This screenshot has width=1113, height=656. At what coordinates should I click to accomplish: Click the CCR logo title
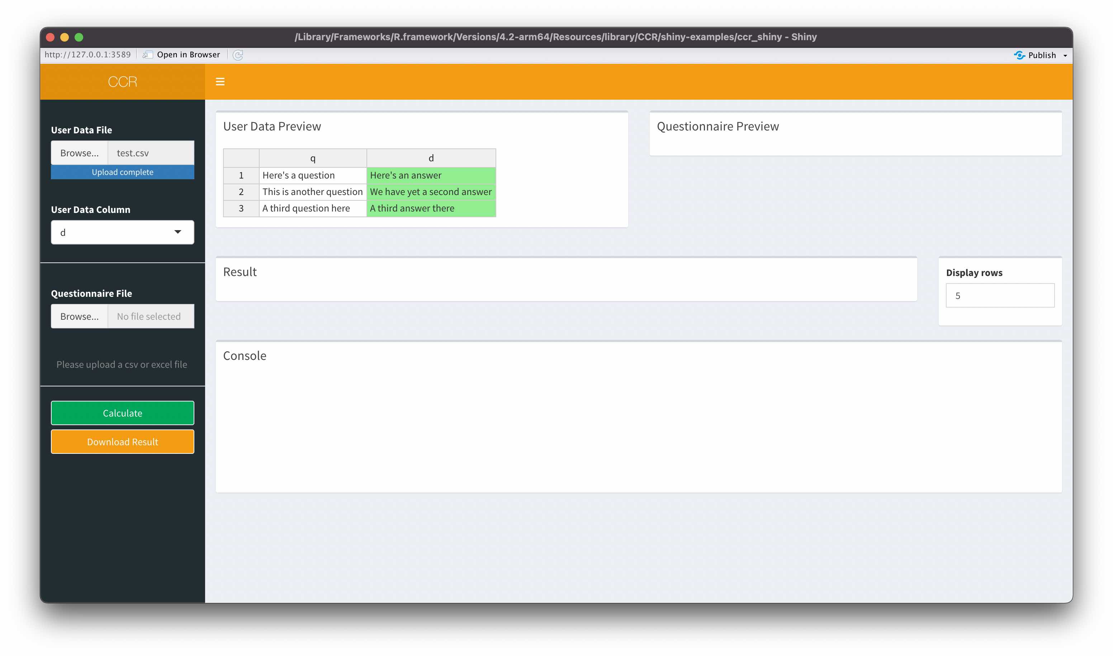pyautogui.click(x=123, y=82)
